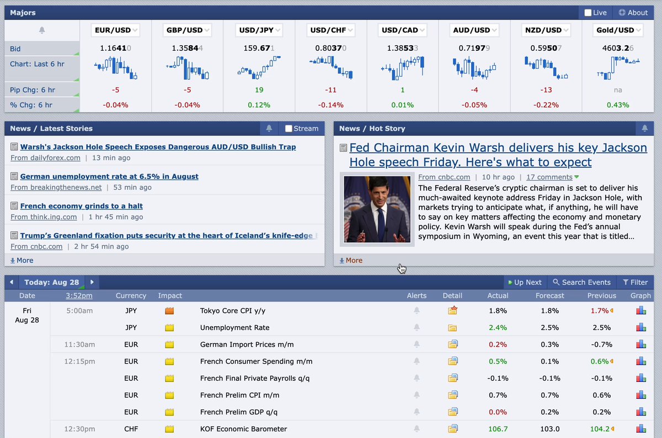Click the Today: Aug 28 date button
Image resolution: width=662 pixels, height=438 pixels.
[x=52, y=282]
